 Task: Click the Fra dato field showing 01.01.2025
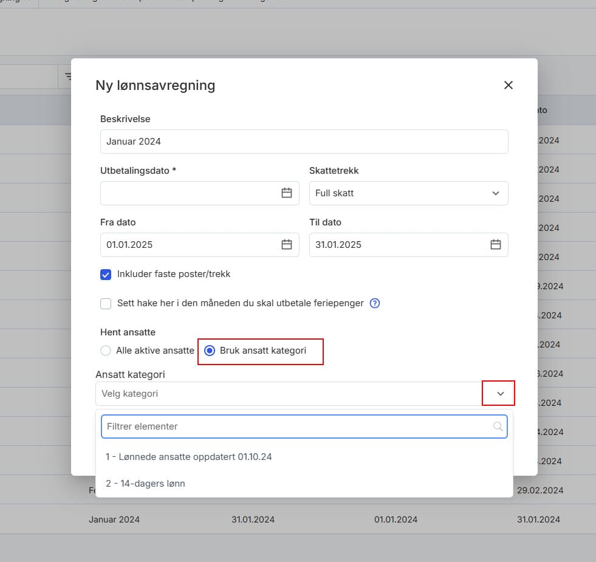point(190,245)
